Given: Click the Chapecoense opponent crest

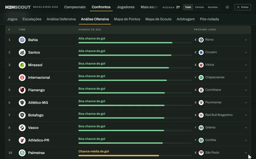Looking at the screenshot, I should point(201,78).
